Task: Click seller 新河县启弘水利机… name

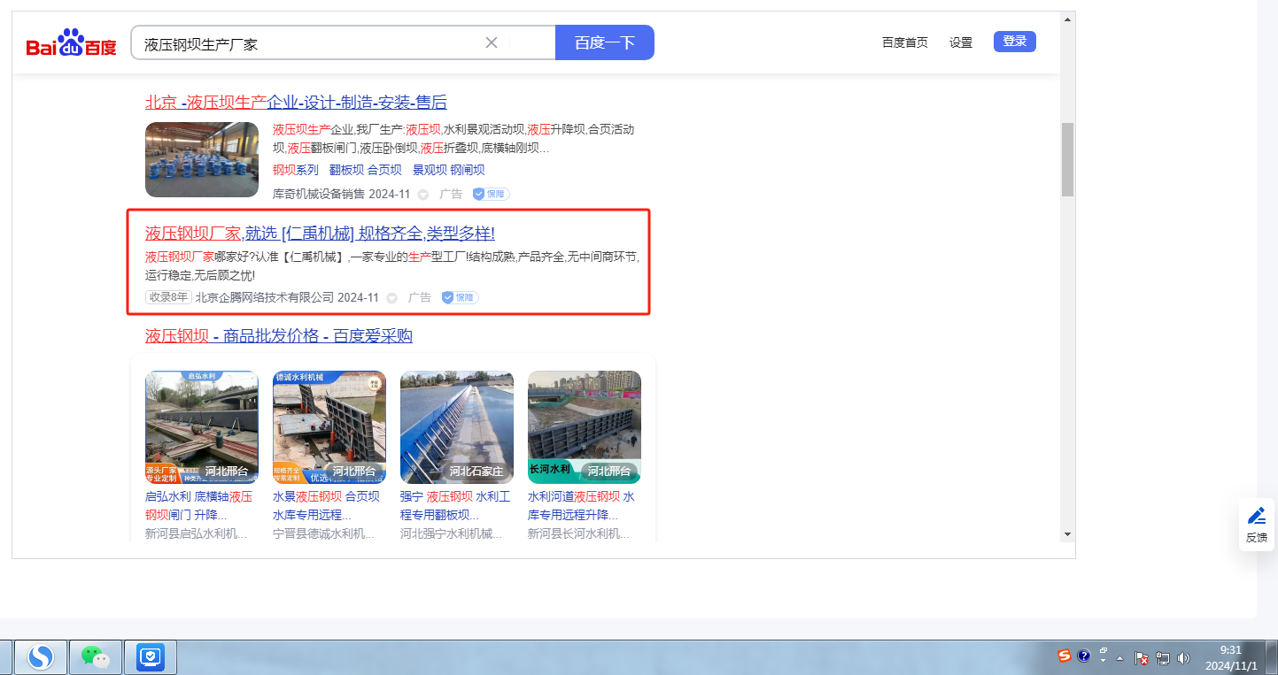Action: tap(196, 534)
